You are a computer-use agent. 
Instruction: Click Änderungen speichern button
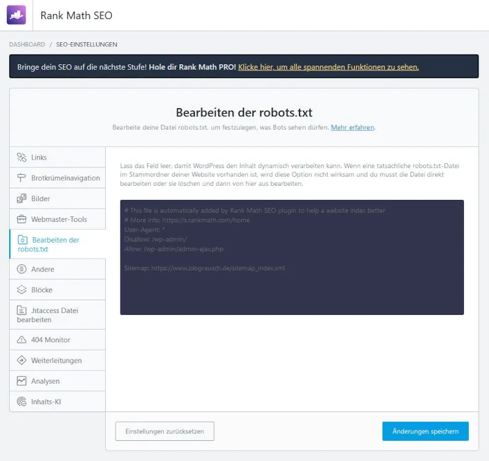(x=425, y=431)
